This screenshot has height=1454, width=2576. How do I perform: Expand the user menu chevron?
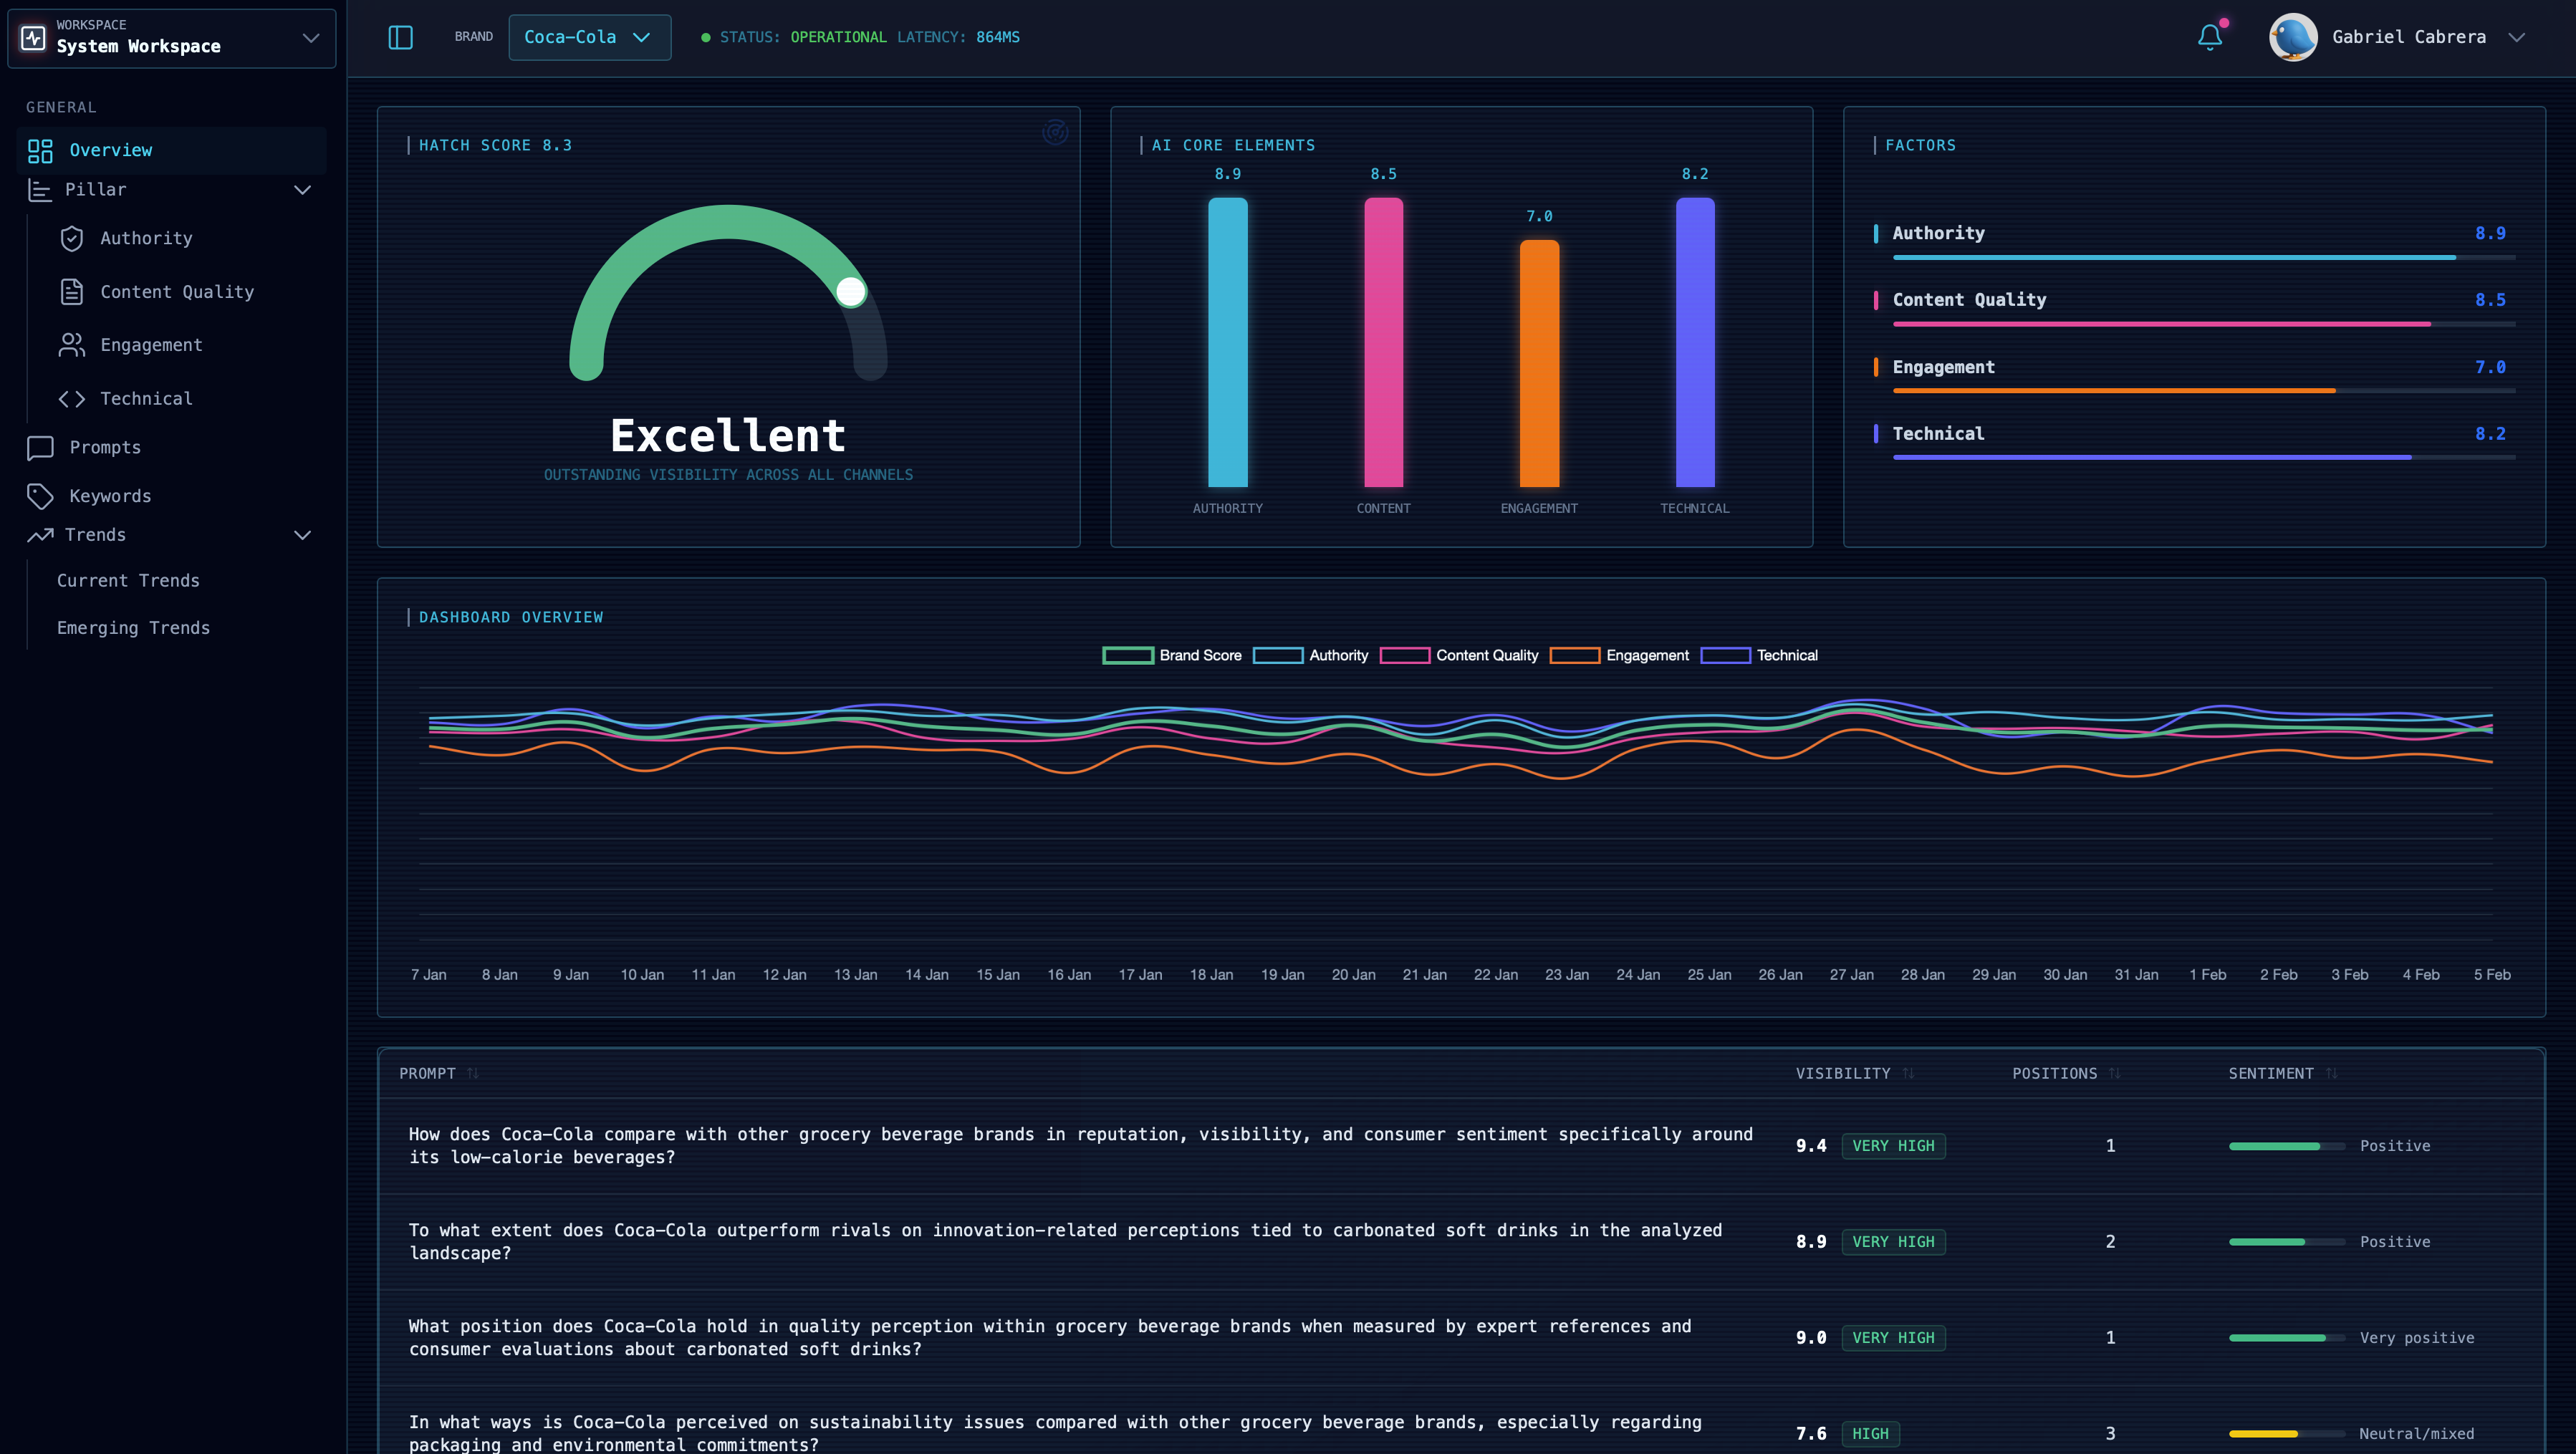(2517, 37)
